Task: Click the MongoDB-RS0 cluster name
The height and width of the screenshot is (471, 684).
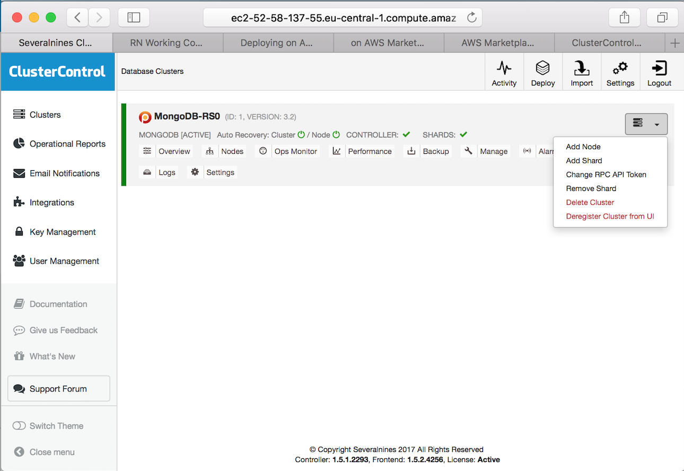Action: tap(187, 116)
